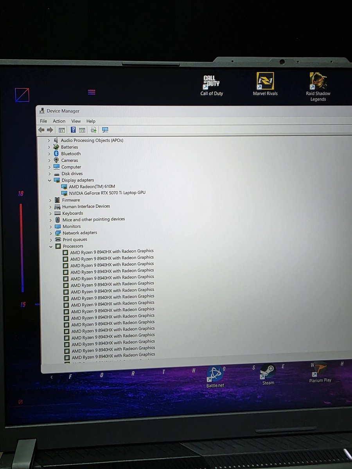This screenshot has width=352, height=469.
Task: Expand the Audio Processing Objects (APOs) chevron
Action: point(49,140)
